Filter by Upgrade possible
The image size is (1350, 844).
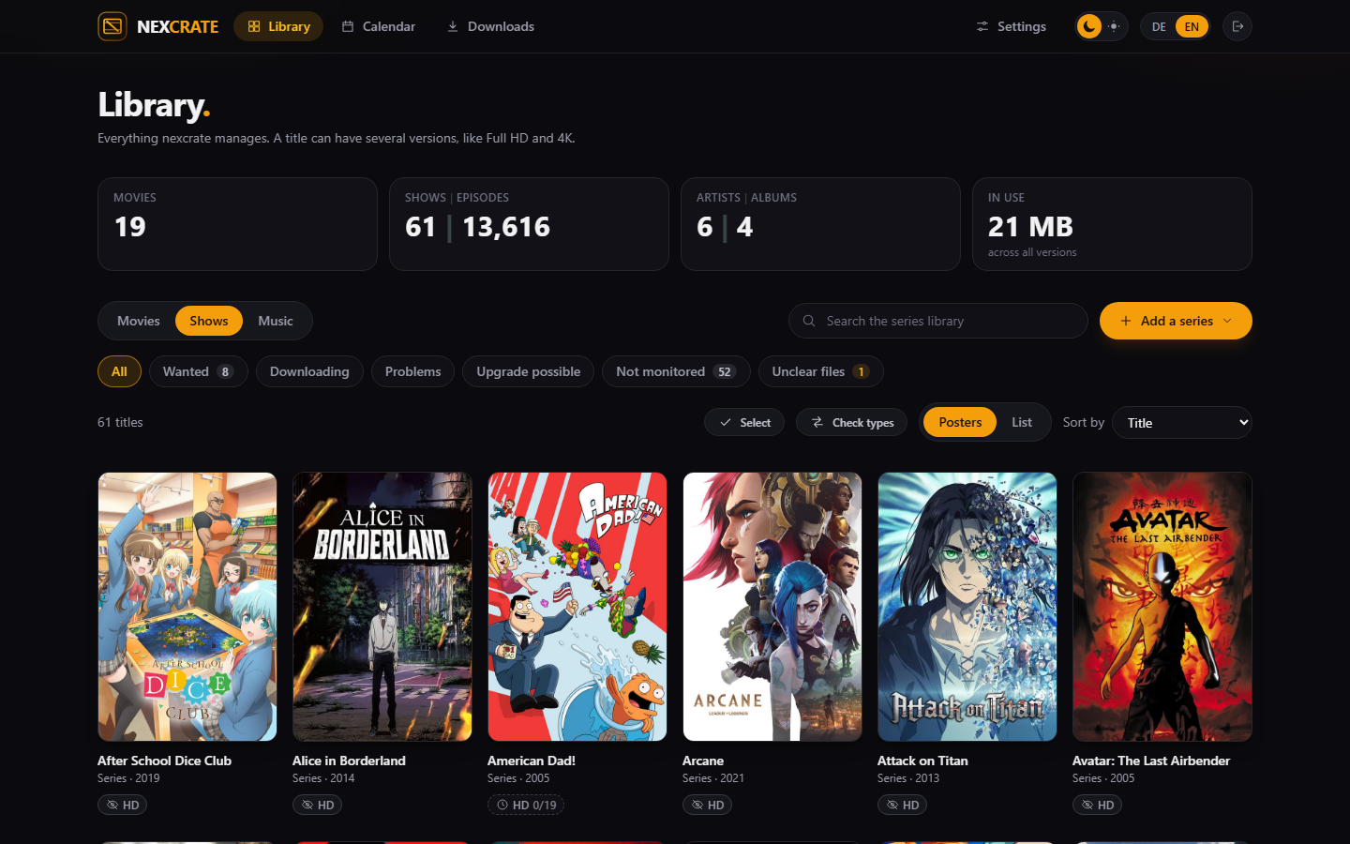pyautogui.click(x=529, y=371)
